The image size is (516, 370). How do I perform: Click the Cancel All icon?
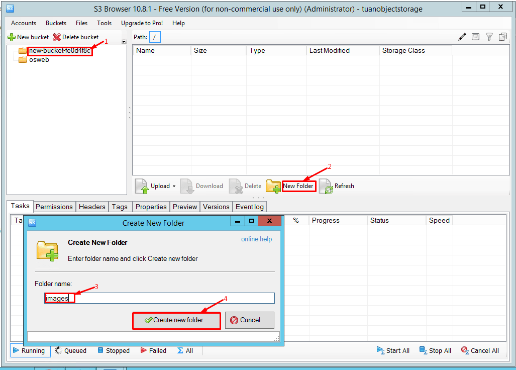coord(465,350)
